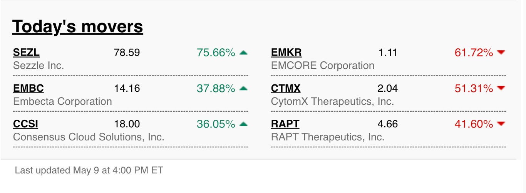Click the red down arrow beside CTMX's 51.31%
This screenshot has width=526, height=193.
(501, 88)
